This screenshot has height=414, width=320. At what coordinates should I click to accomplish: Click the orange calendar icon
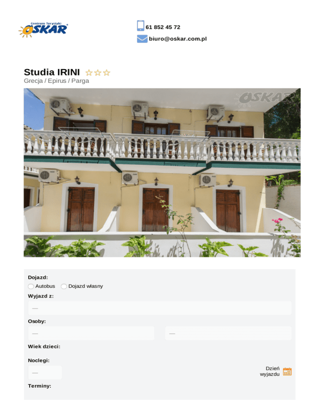[287, 371]
